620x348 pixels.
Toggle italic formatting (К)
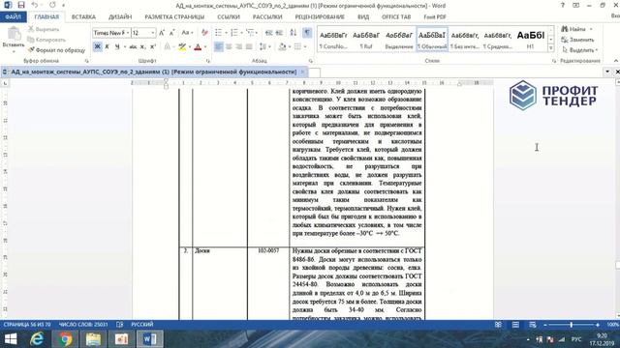click(x=107, y=47)
